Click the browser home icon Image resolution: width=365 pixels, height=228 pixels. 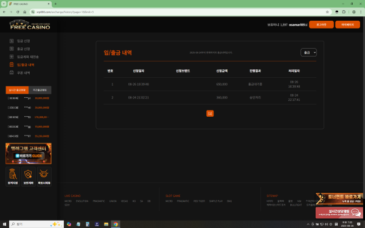[25, 12]
